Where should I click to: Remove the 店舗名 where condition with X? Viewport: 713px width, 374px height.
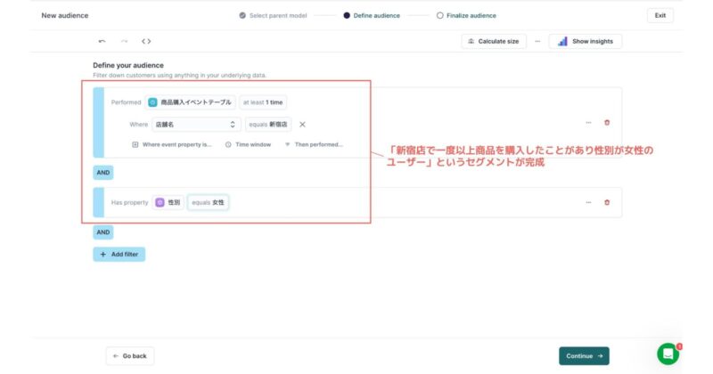point(302,124)
